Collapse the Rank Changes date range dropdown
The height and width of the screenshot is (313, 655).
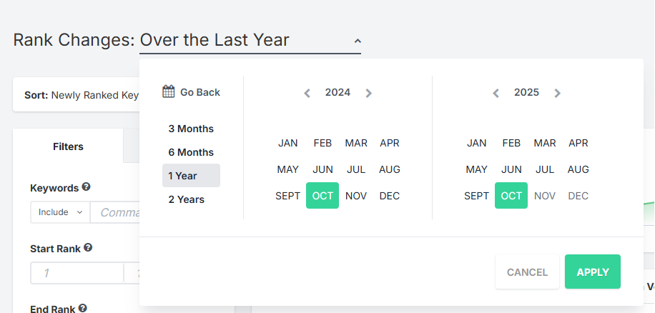(358, 41)
